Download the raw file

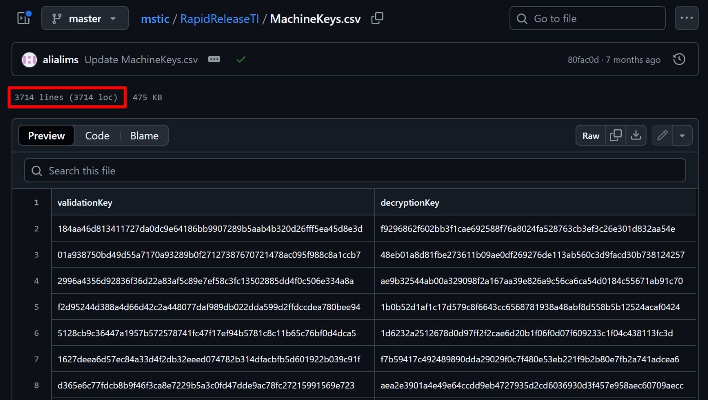(636, 135)
